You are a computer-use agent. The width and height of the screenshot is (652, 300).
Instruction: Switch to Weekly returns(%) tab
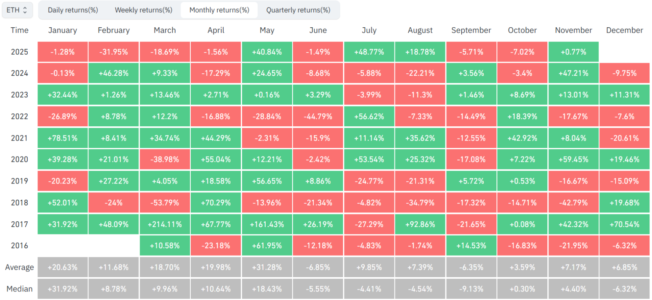click(x=143, y=10)
